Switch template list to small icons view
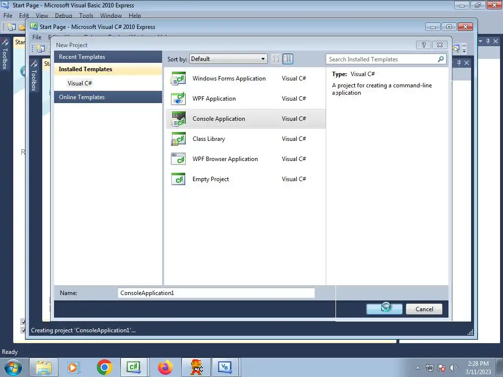 point(276,59)
